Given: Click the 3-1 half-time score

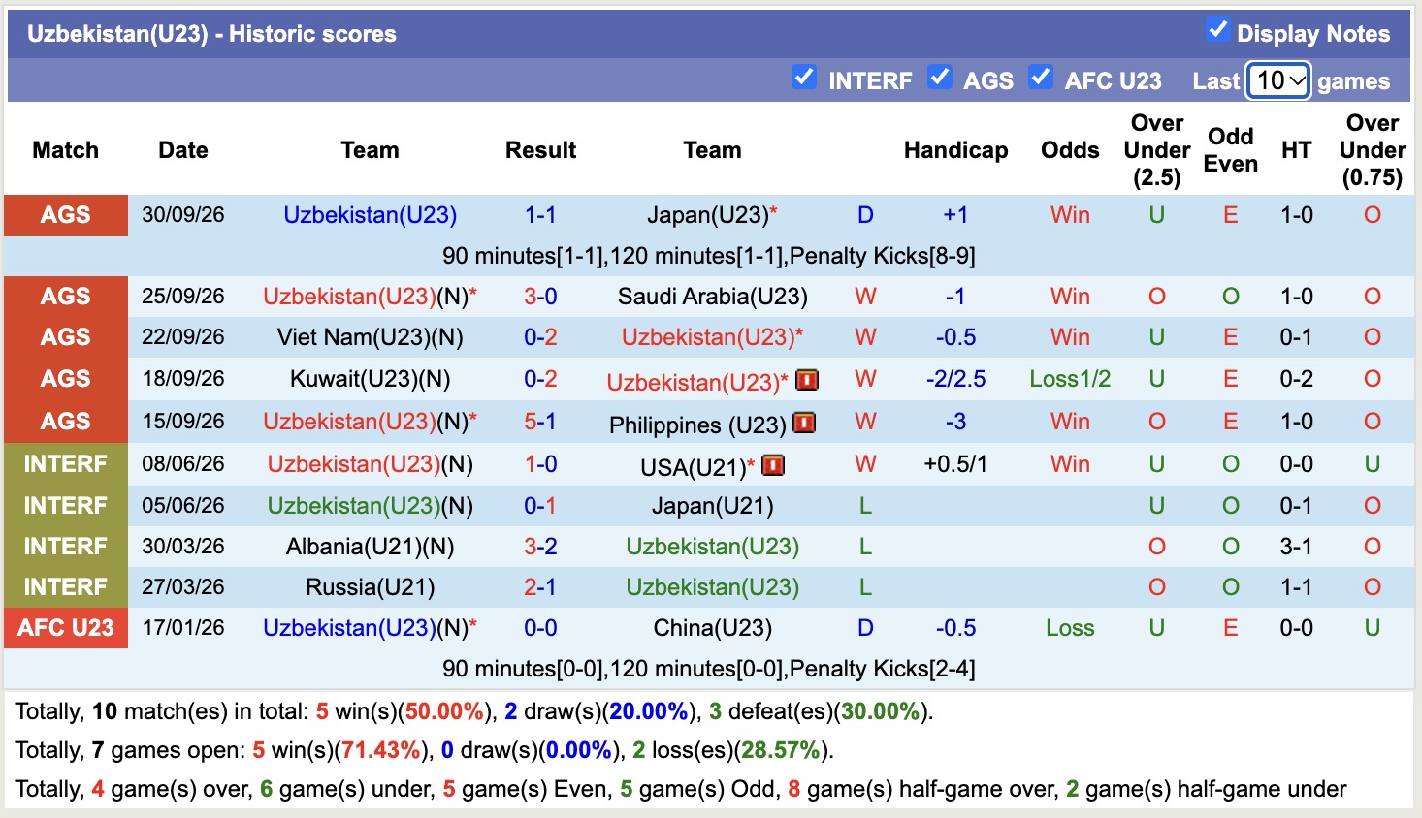Looking at the screenshot, I should [1296, 547].
